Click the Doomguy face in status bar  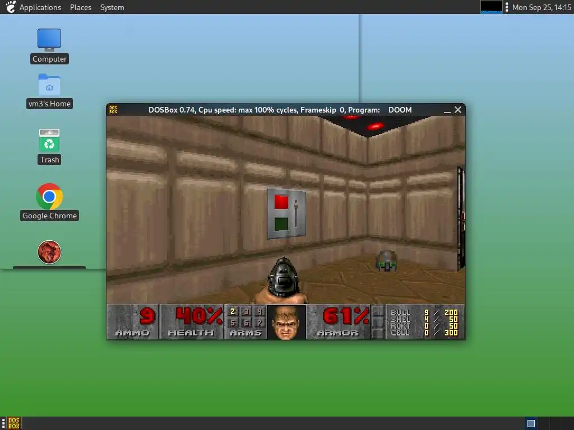(x=286, y=322)
